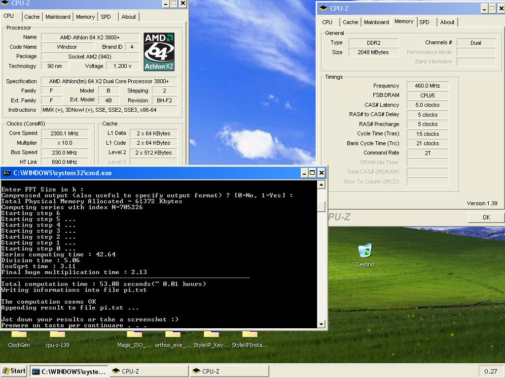Click cmd window scrollbar down arrow
The height and width of the screenshot is (378, 505).
(321, 324)
